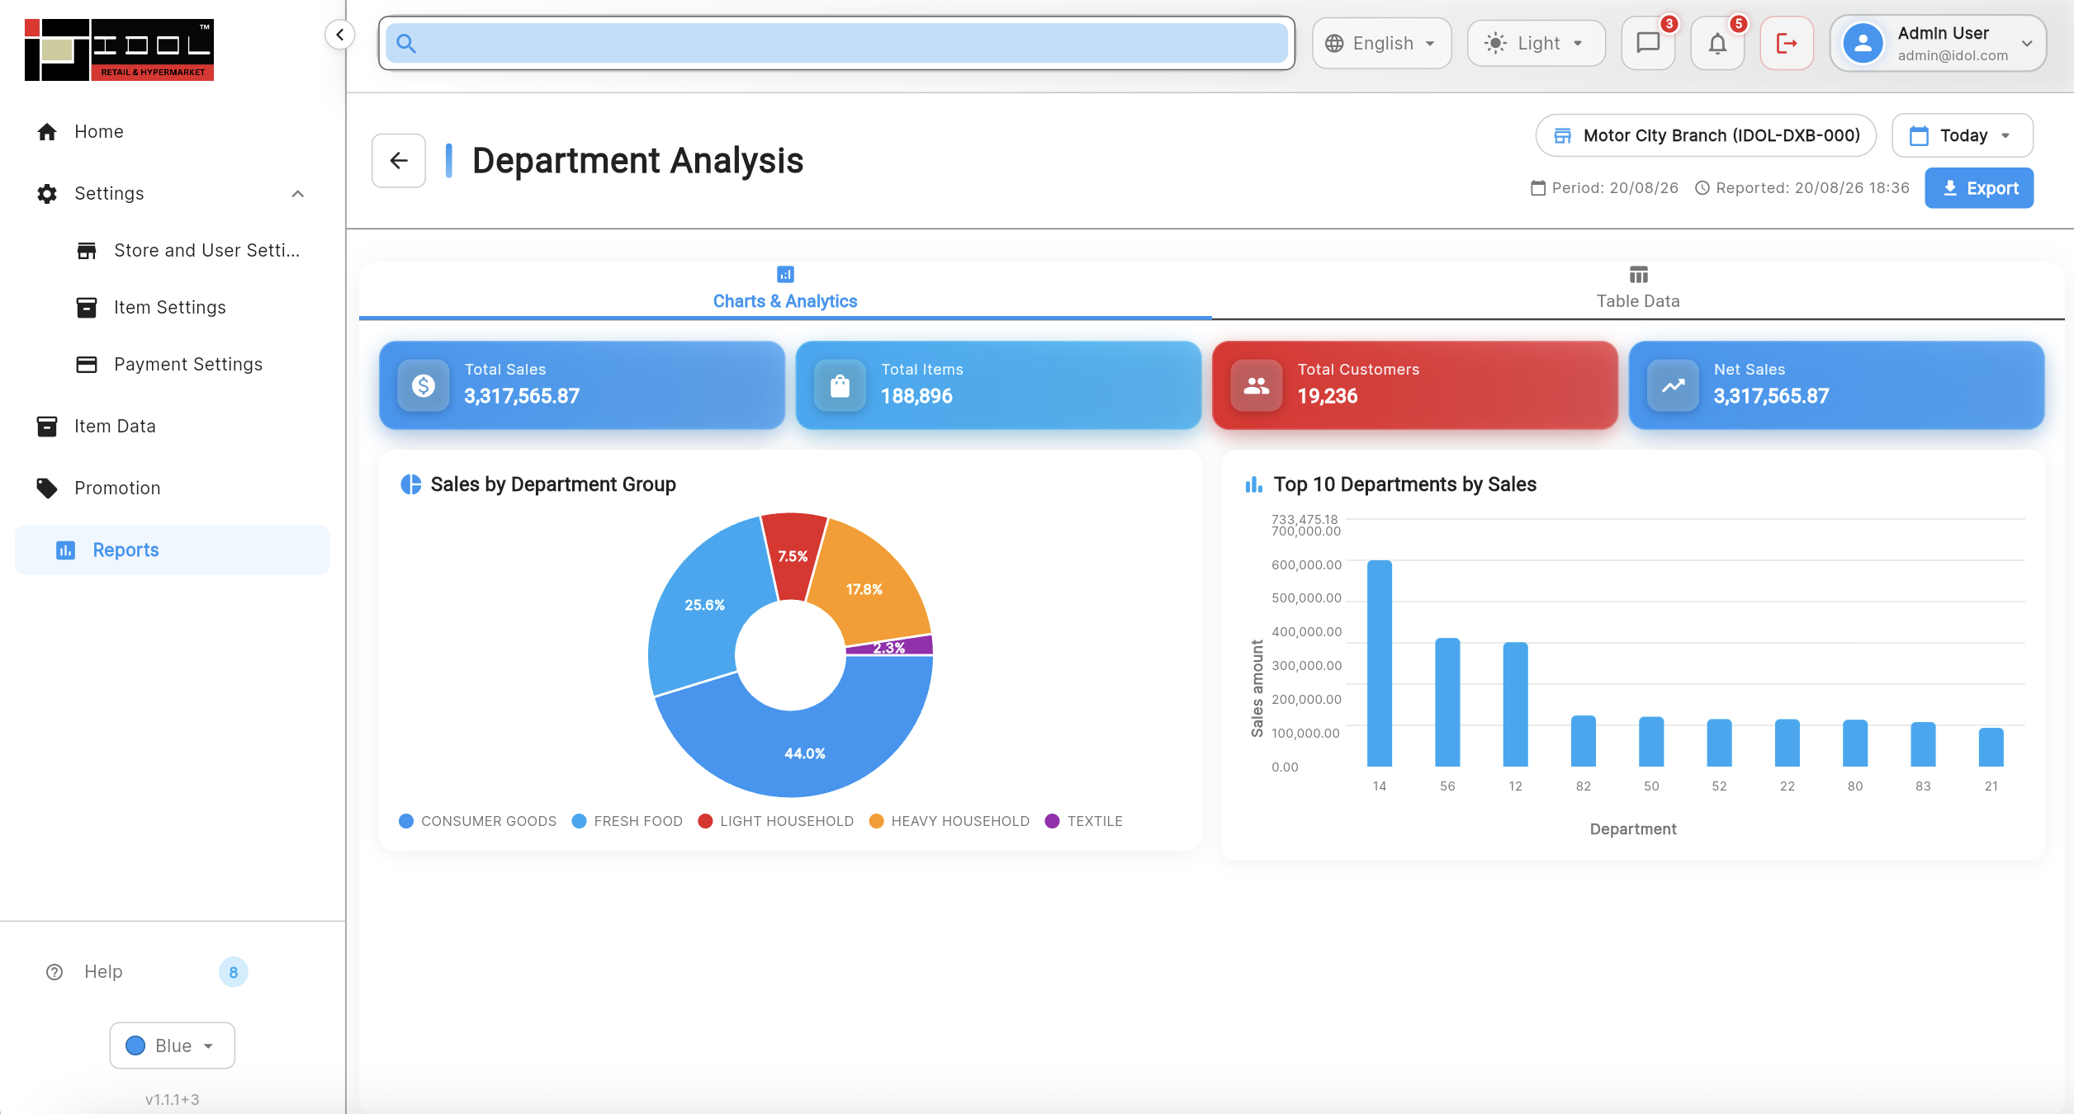Go back using the arrow button
Screen dimensions: 2074x1114
pos(399,160)
